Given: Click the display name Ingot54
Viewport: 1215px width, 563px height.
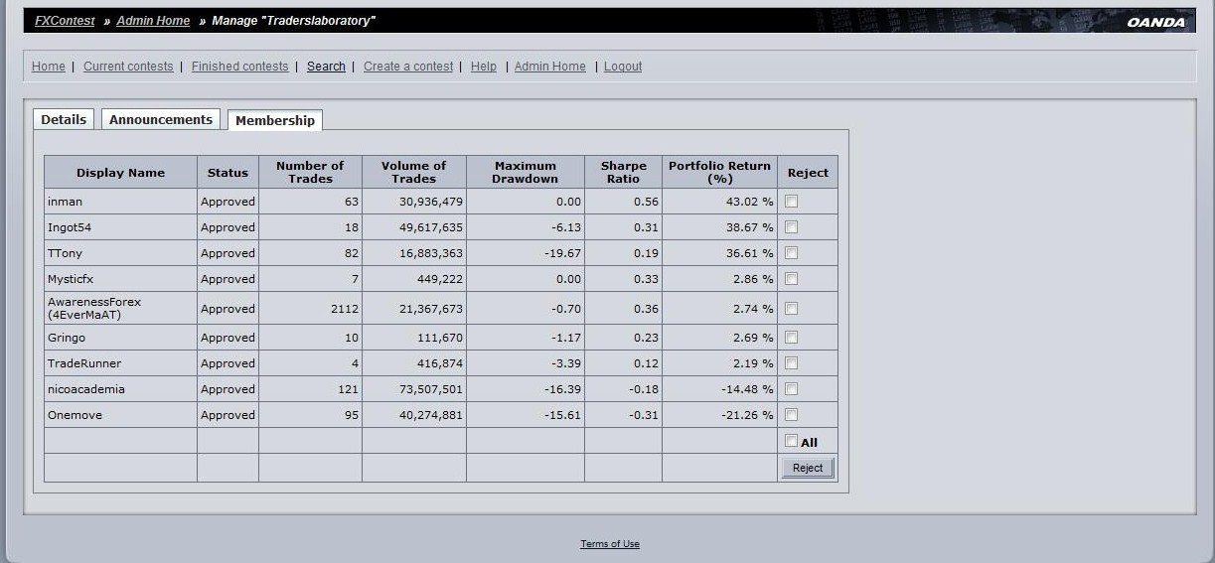Looking at the screenshot, I should coord(70,227).
